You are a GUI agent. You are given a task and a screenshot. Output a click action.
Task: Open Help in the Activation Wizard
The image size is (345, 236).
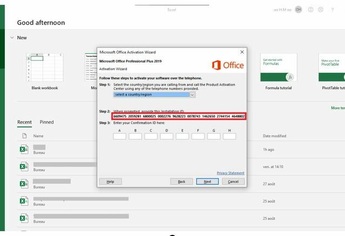click(110, 182)
